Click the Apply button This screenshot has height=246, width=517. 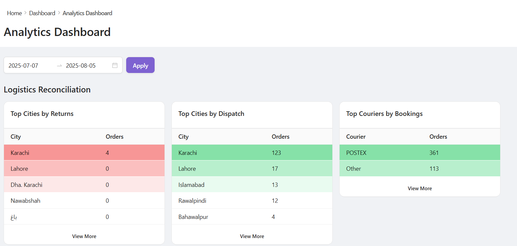pos(140,65)
